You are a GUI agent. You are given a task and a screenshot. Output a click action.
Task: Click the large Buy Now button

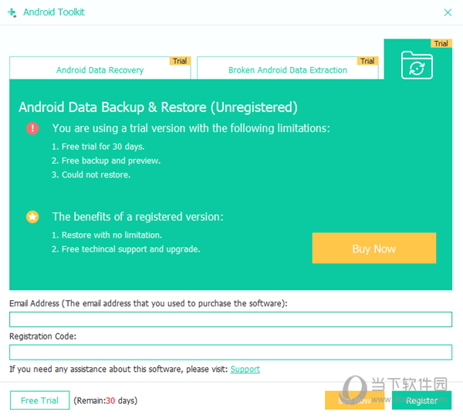373,248
